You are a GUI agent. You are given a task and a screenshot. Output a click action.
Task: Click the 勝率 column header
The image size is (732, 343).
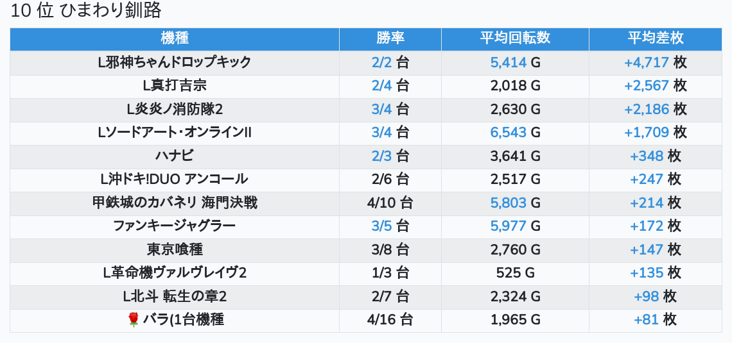click(x=390, y=38)
